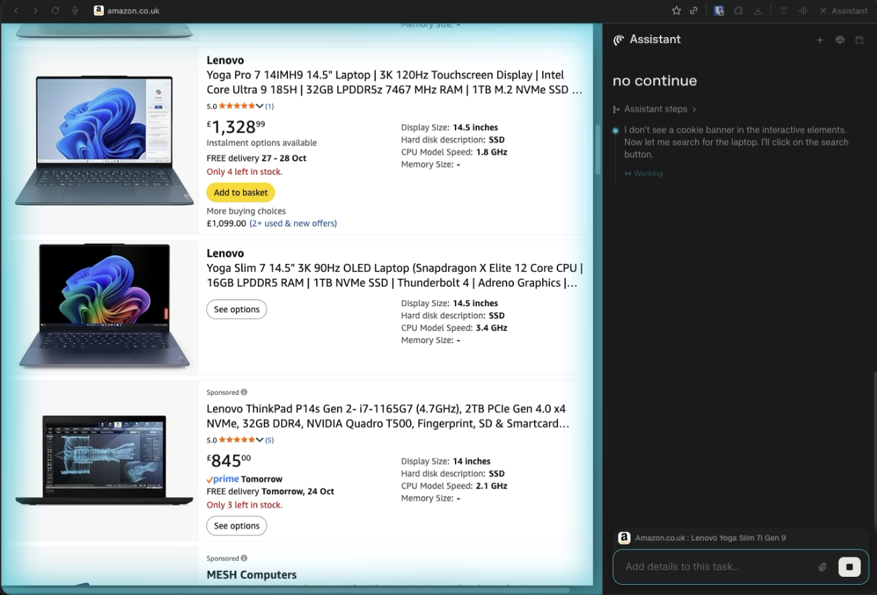This screenshot has width=877, height=595.
Task: Open rating breakdown chevron for ThinkPad P14s
Action: coord(259,440)
